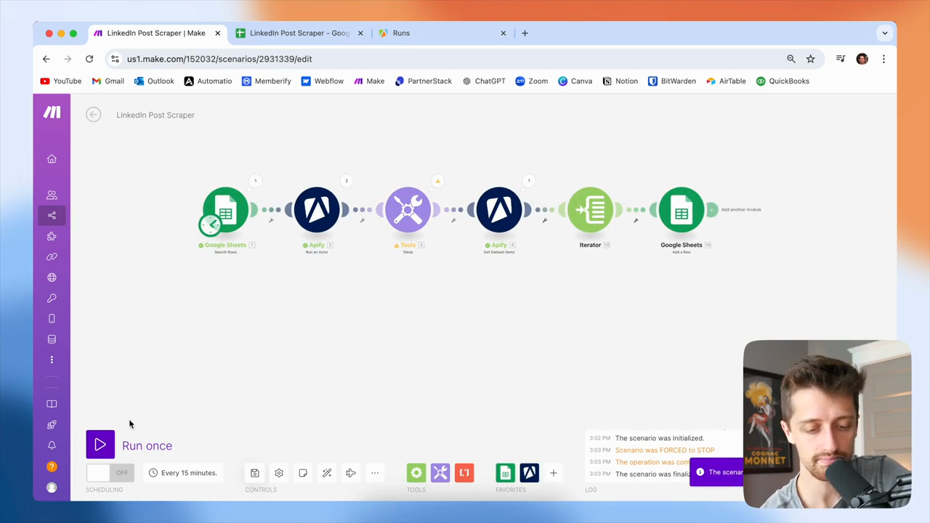
Task: Open the Home page from the sidebar
Action: [x=52, y=159]
